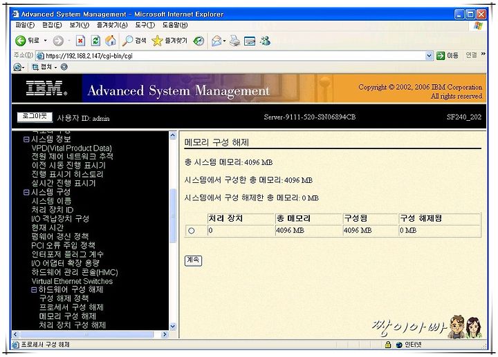Click the Forward arrow icon
Screen dimensions: 498x357
[58, 41]
